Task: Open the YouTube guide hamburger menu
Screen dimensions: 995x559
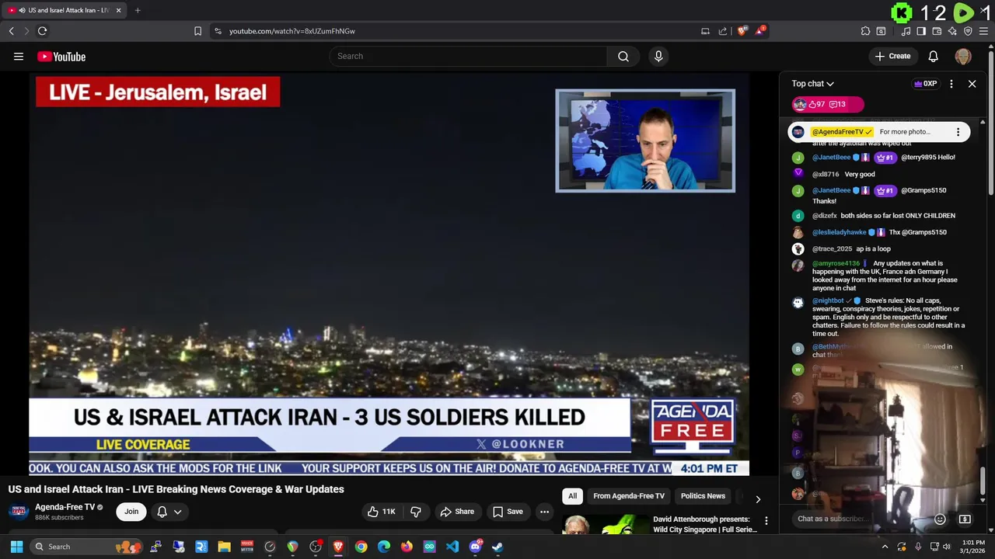Action: click(x=19, y=56)
